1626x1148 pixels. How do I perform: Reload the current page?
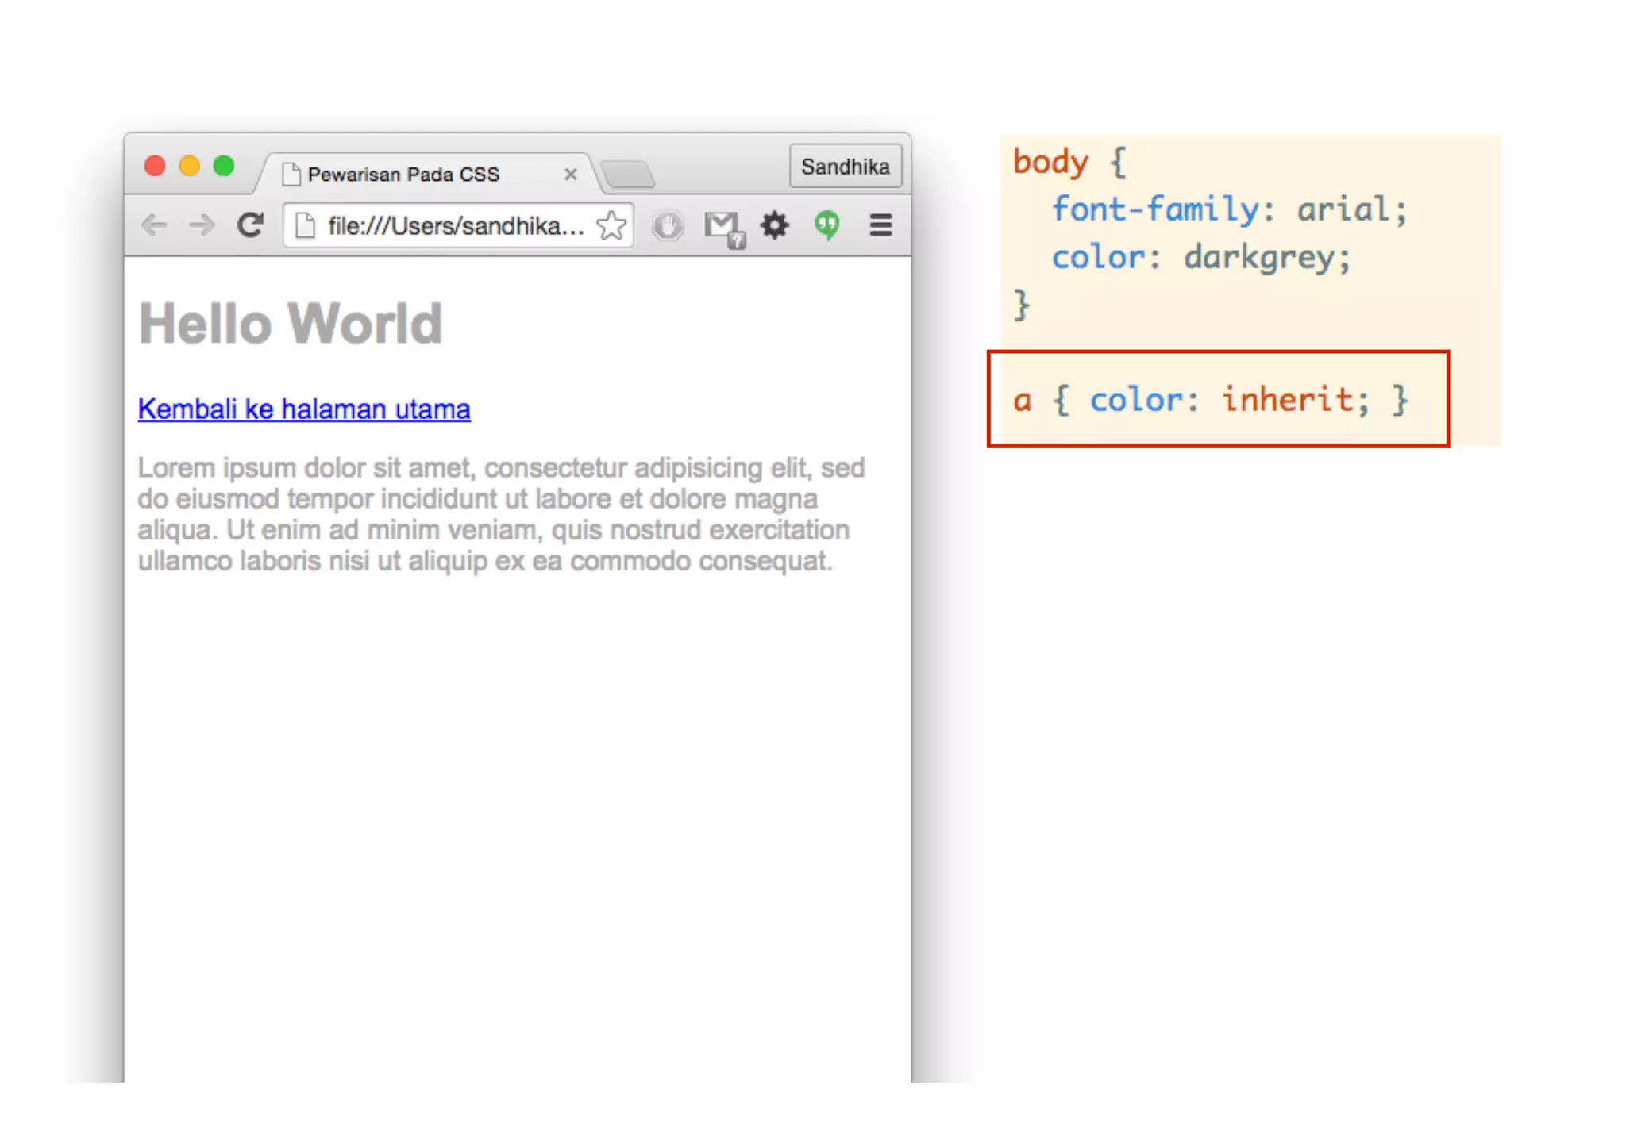(250, 225)
